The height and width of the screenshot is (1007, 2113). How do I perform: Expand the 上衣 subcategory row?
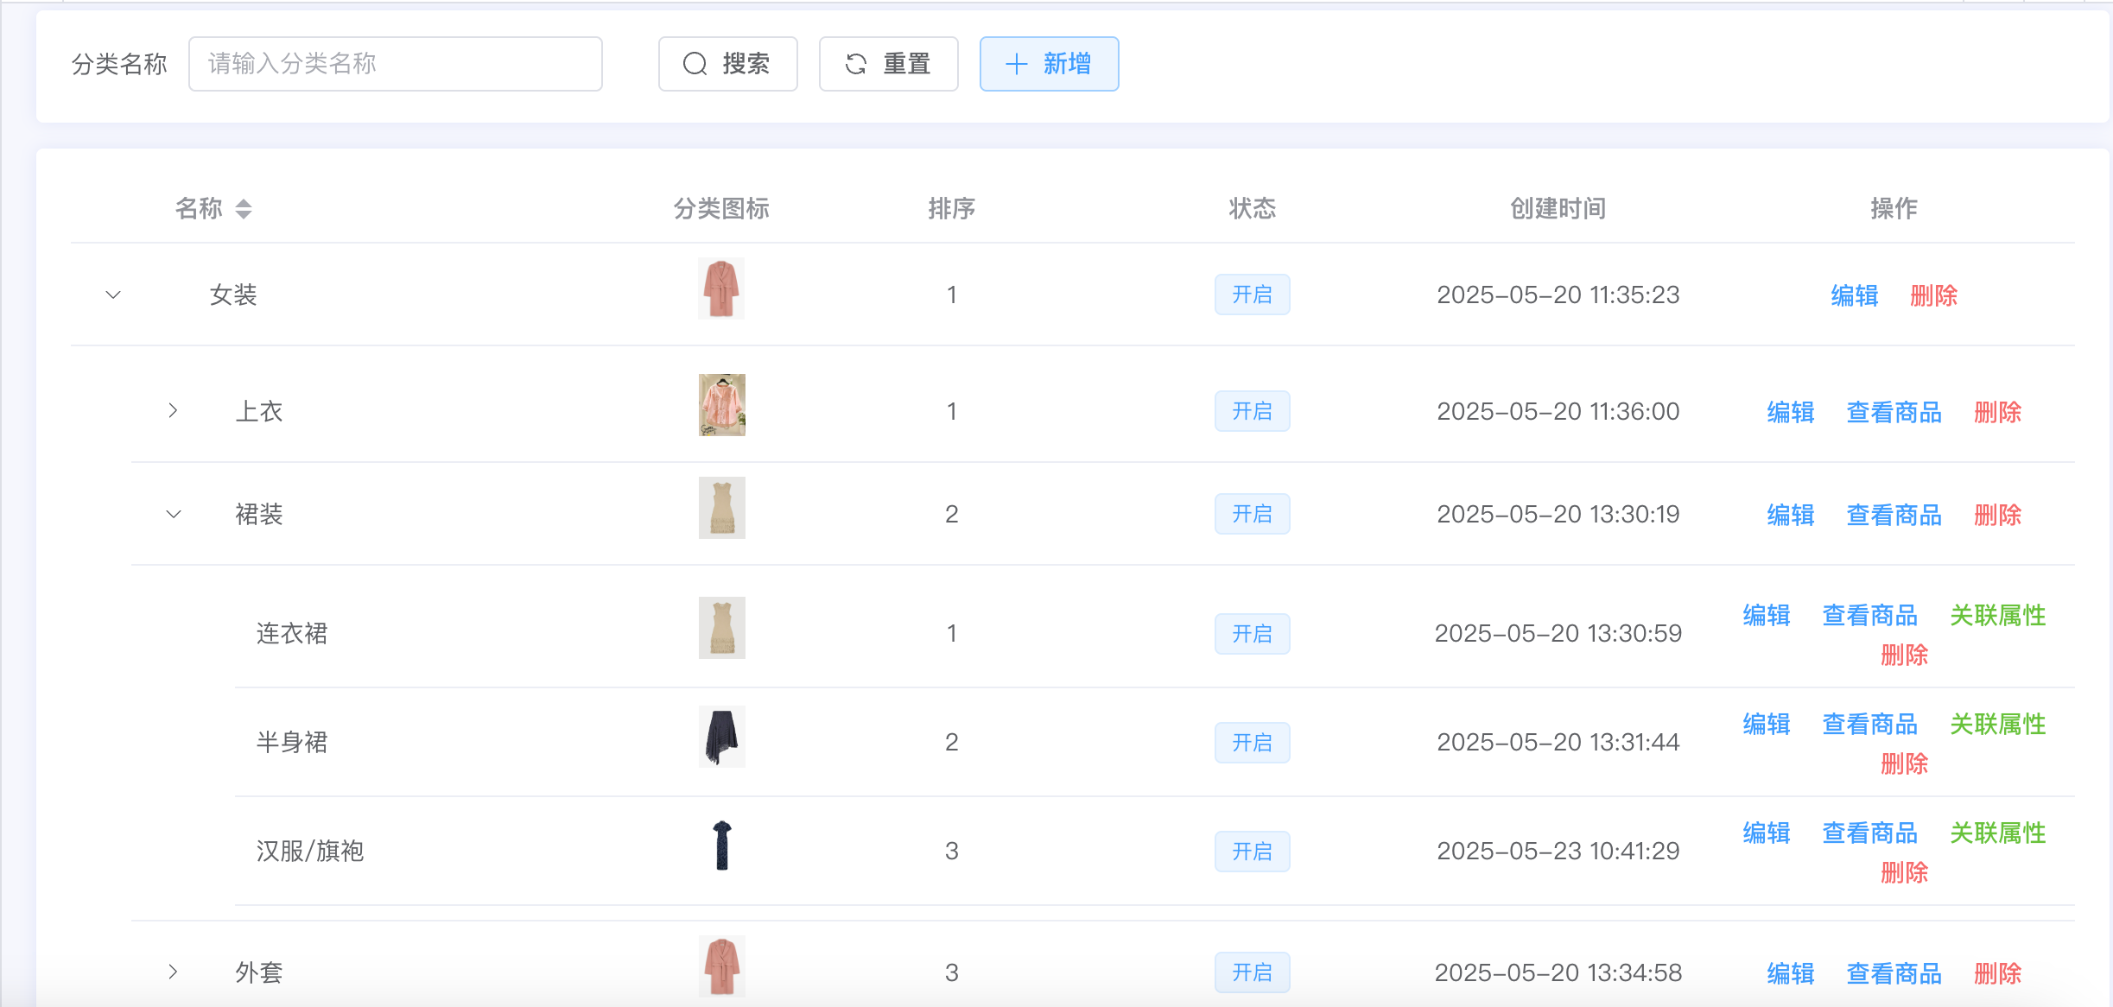173,411
